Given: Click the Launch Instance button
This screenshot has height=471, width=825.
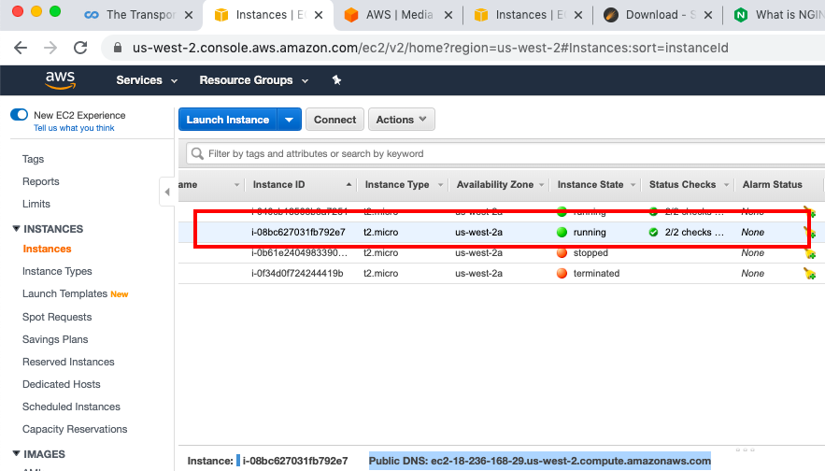Looking at the screenshot, I should tap(228, 120).
